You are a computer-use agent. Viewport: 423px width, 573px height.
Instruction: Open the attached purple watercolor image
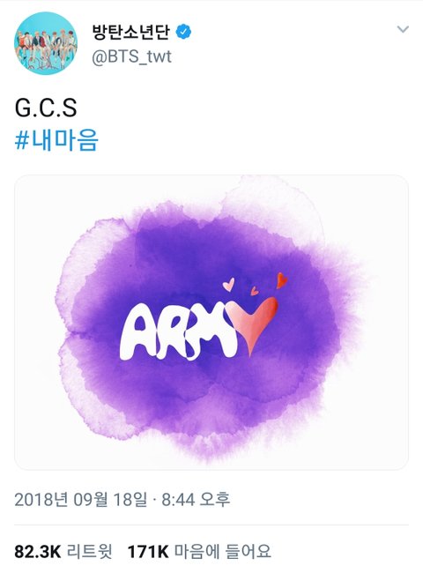(211, 323)
